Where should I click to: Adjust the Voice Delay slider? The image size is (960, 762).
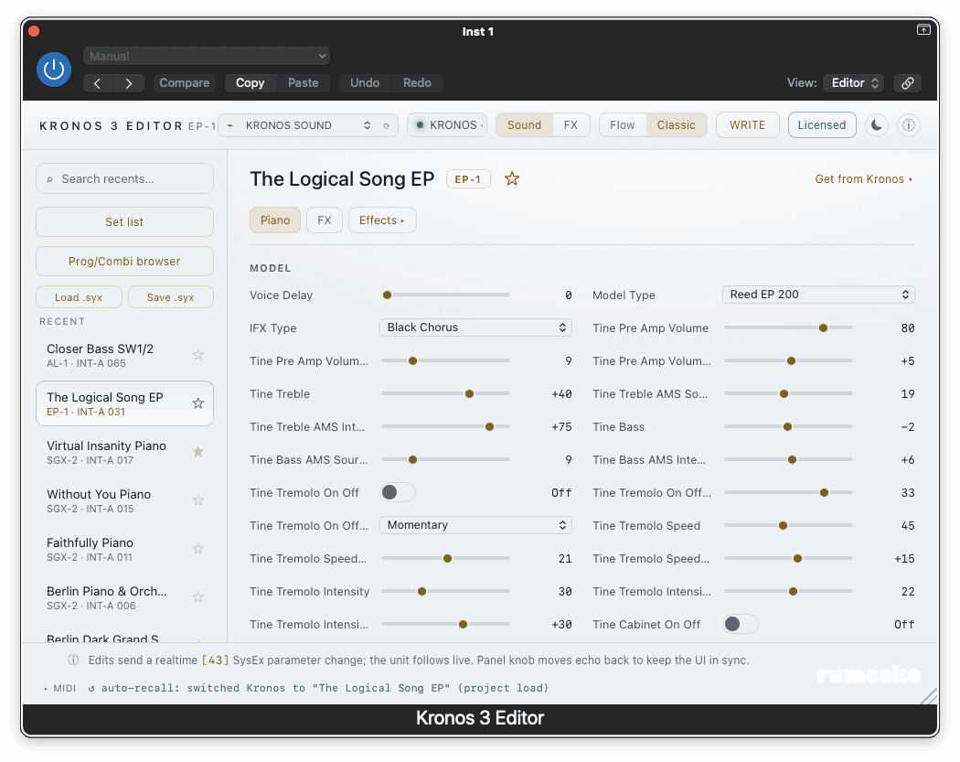pos(446,295)
